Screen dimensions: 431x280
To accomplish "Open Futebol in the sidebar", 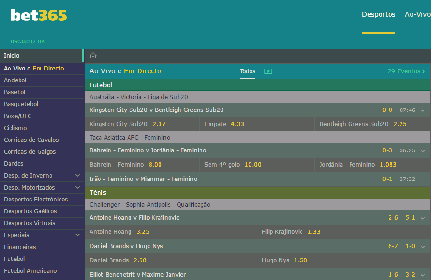I will (42, 259).
